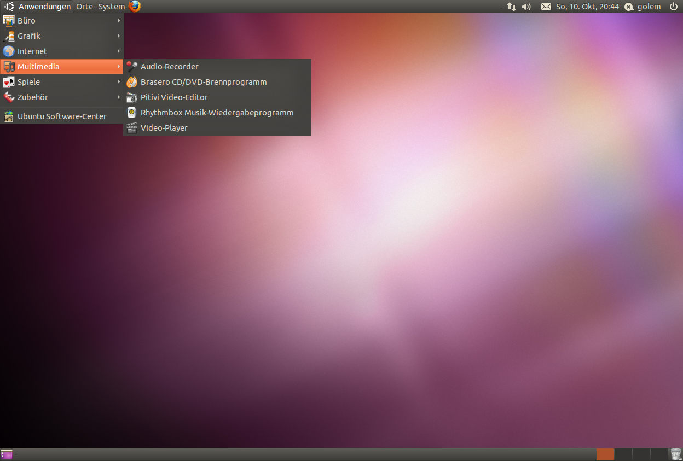Expand the Internet submenu arrow
Viewport: 683px width, 461px height.
[119, 51]
